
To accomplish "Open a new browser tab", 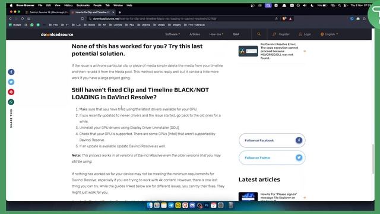I will (120, 12).
